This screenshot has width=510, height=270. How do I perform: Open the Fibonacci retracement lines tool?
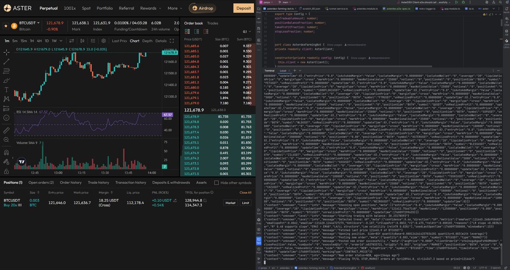pos(6,71)
